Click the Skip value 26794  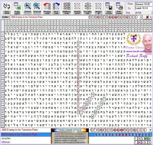coord(138,13)
